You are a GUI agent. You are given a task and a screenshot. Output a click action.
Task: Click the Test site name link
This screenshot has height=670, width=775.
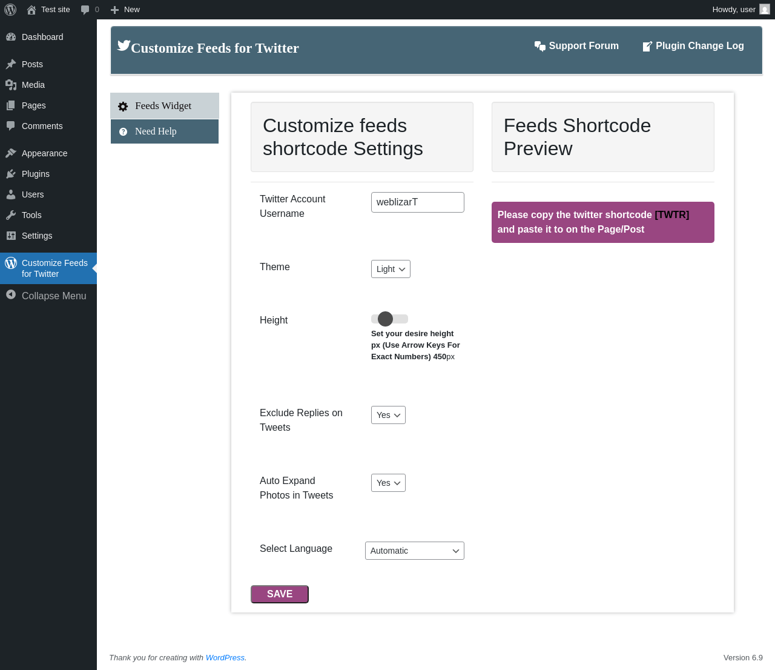click(56, 10)
